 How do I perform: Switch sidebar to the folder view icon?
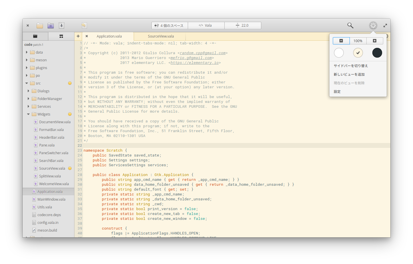pyautogui.click(x=35, y=36)
